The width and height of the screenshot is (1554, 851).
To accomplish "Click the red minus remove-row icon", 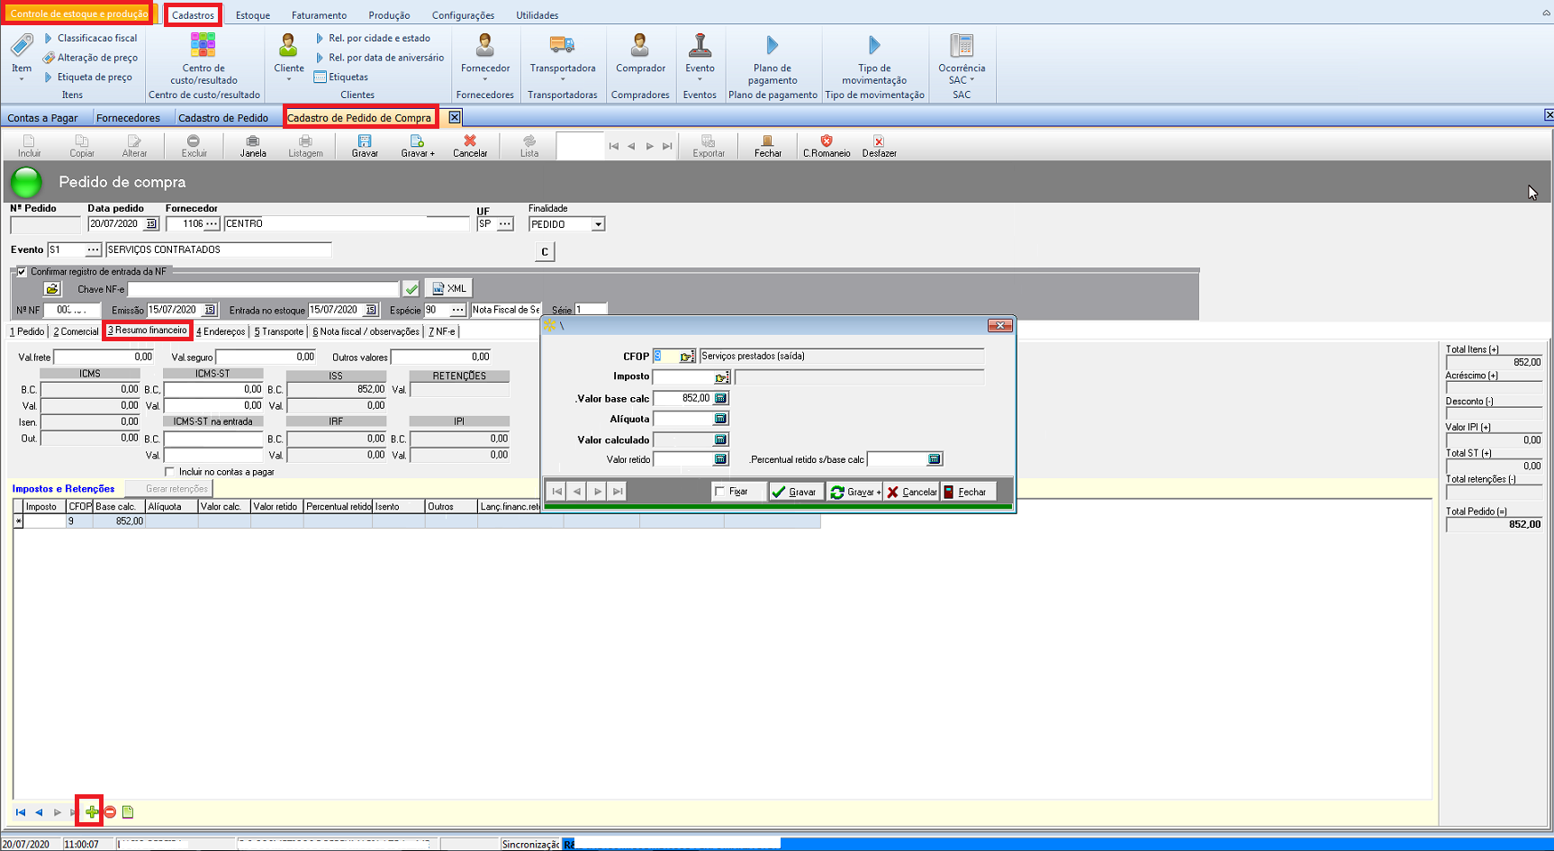I will pos(110,812).
